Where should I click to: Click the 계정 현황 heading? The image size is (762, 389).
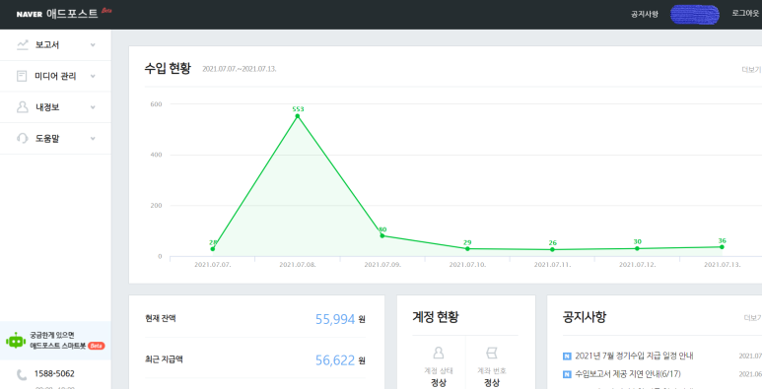[x=436, y=317]
